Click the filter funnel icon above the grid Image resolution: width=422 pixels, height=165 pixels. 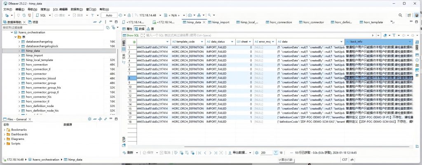[x=394, y=35]
